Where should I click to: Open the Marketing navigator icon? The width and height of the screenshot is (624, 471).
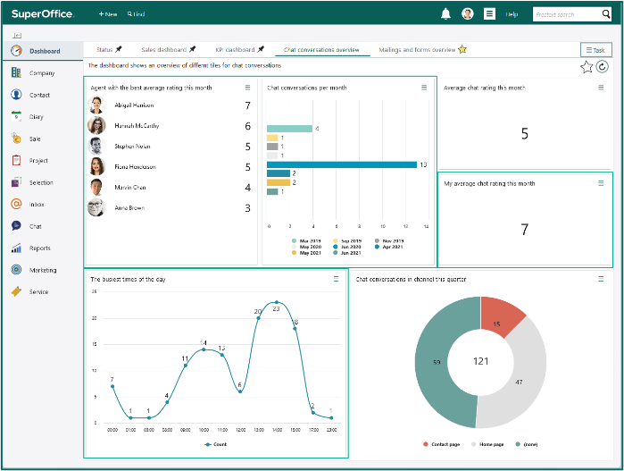[x=16, y=270]
